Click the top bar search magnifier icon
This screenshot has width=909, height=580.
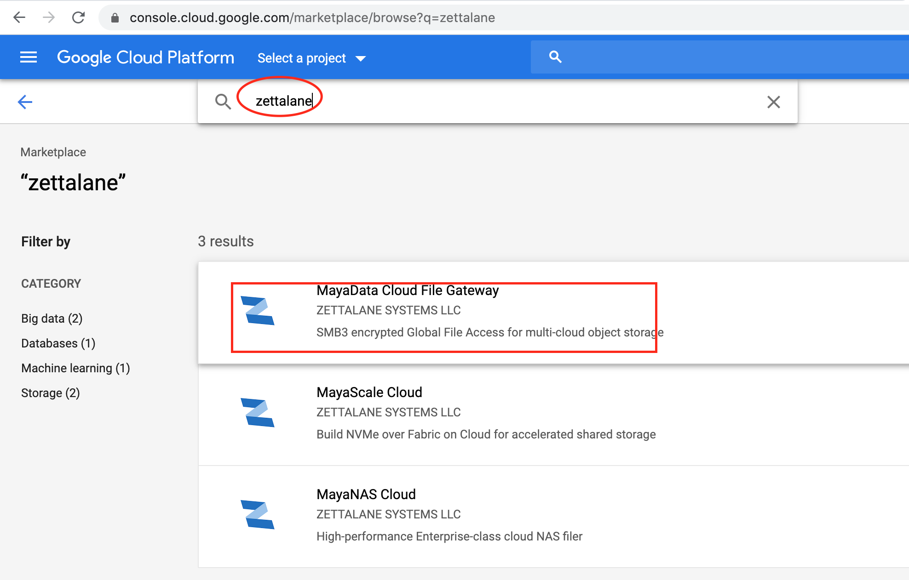click(555, 57)
